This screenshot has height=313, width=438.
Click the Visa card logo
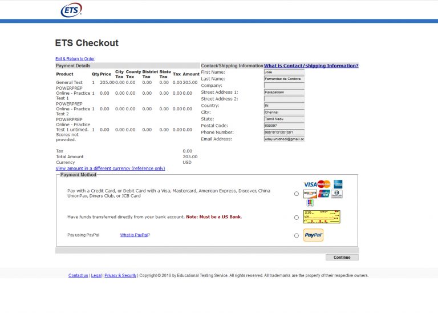click(x=310, y=184)
